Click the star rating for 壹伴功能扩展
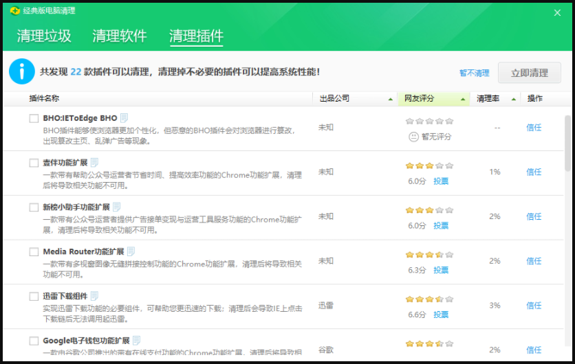 [x=429, y=166]
